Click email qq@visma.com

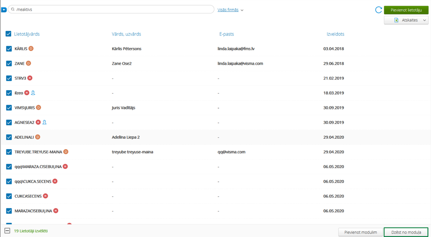(231, 152)
